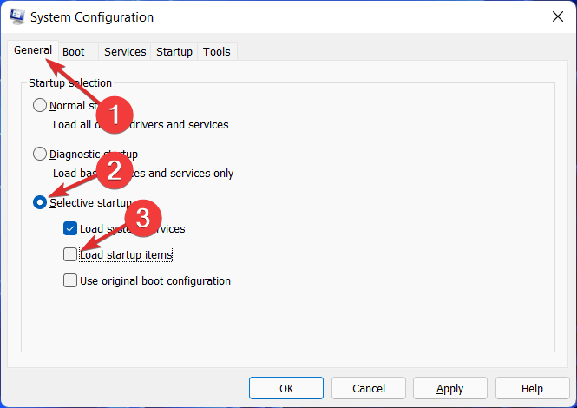
Task: Choose the Diagnostic startup option
Action: tap(40, 155)
